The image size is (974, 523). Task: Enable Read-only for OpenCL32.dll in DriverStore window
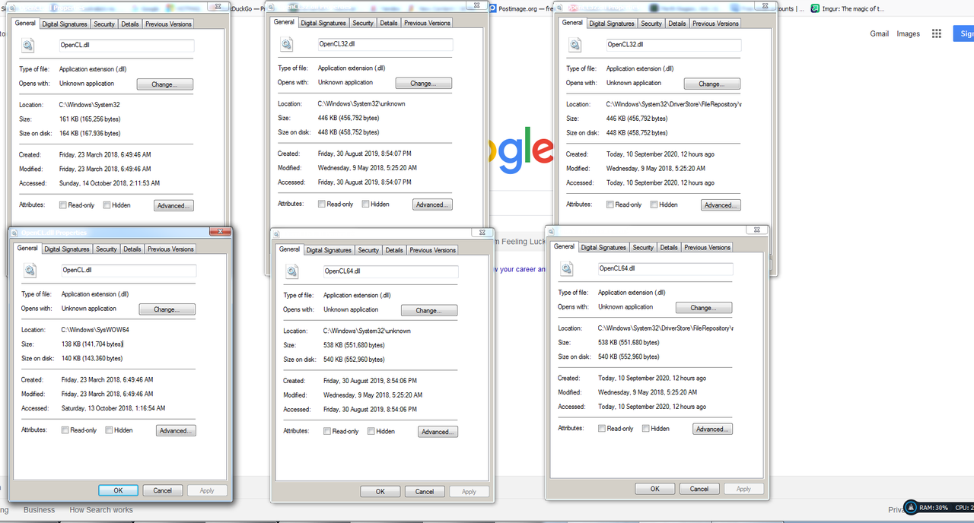(610, 204)
